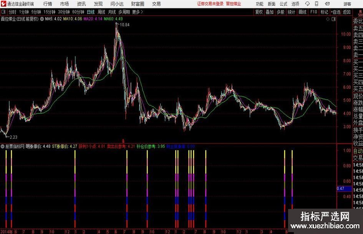Open the 资讯 menu
This screenshot has width=363, height=234.
(x=81, y=4)
